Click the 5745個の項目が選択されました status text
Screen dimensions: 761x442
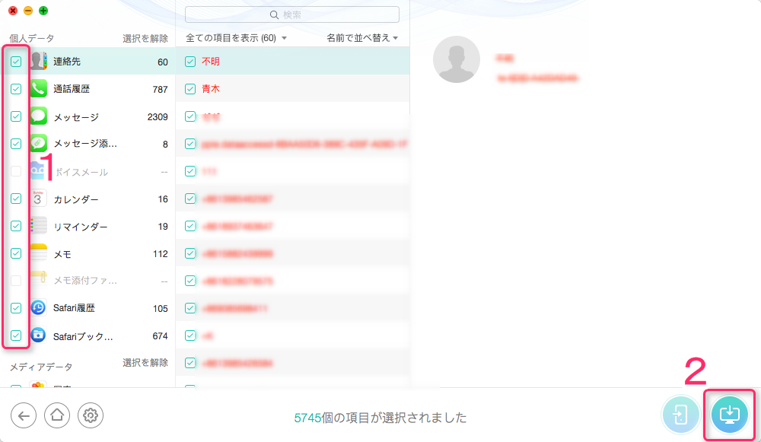pos(380,418)
